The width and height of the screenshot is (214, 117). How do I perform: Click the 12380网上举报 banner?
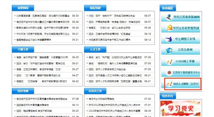(x=181, y=61)
